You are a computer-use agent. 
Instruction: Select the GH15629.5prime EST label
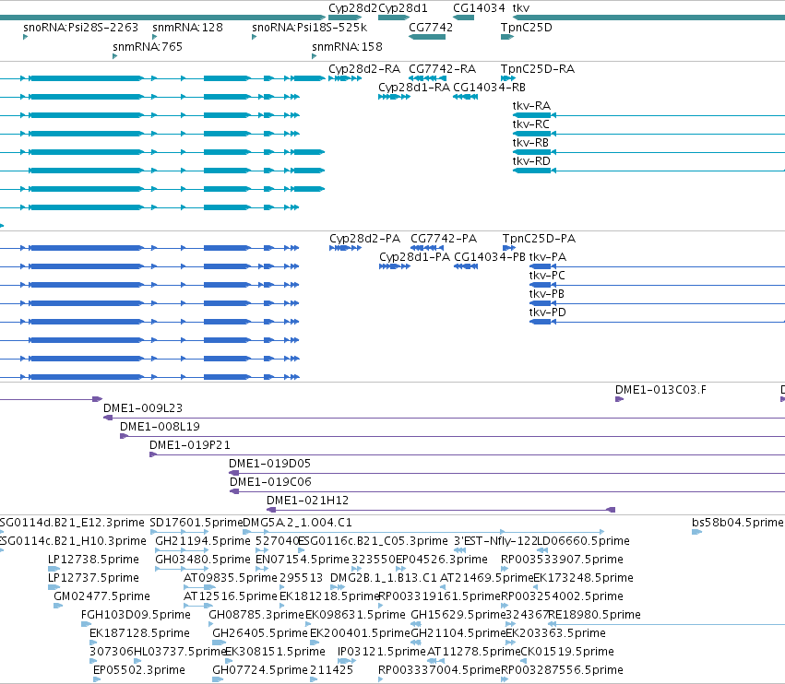[x=458, y=615]
